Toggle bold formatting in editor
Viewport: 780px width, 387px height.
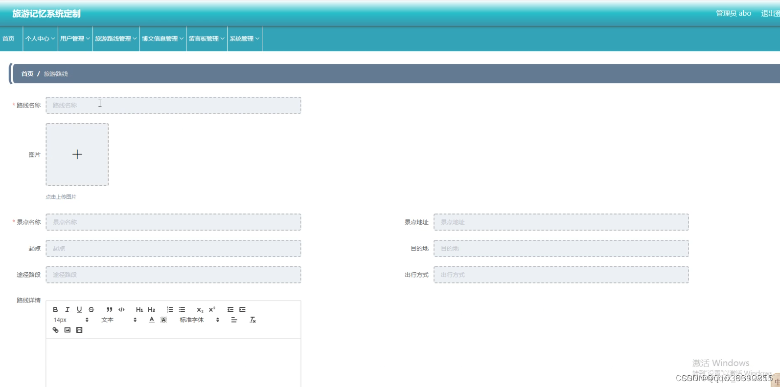point(55,310)
